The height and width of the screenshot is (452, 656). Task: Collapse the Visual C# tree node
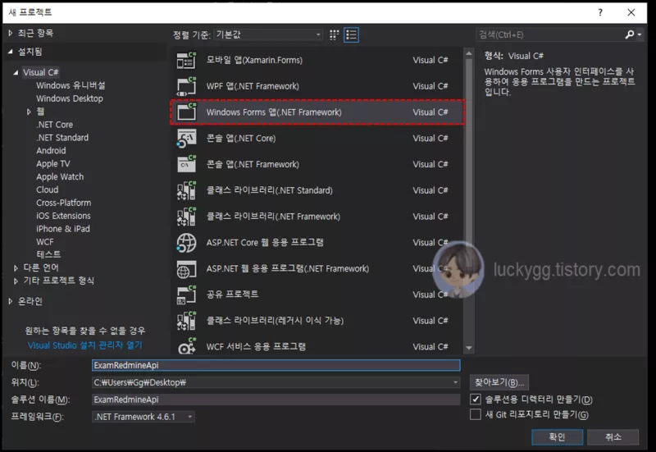(16, 72)
